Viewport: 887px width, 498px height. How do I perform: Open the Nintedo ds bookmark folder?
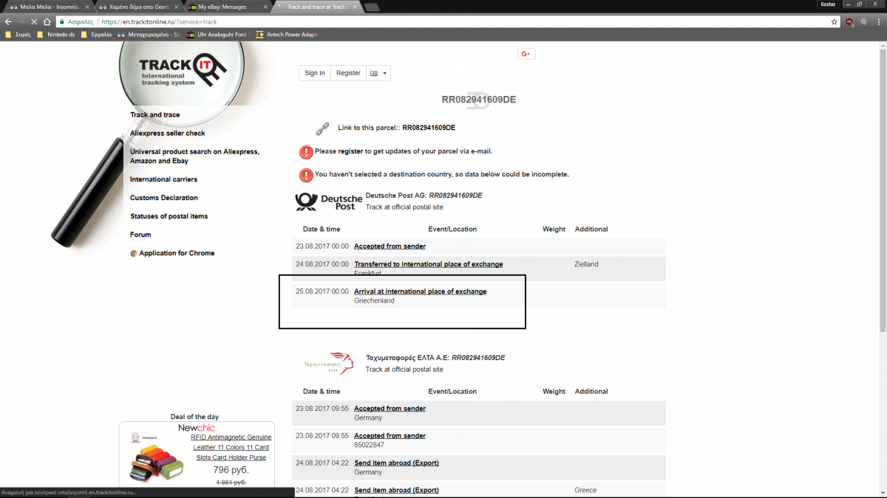pyautogui.click(x=55, y=34)
